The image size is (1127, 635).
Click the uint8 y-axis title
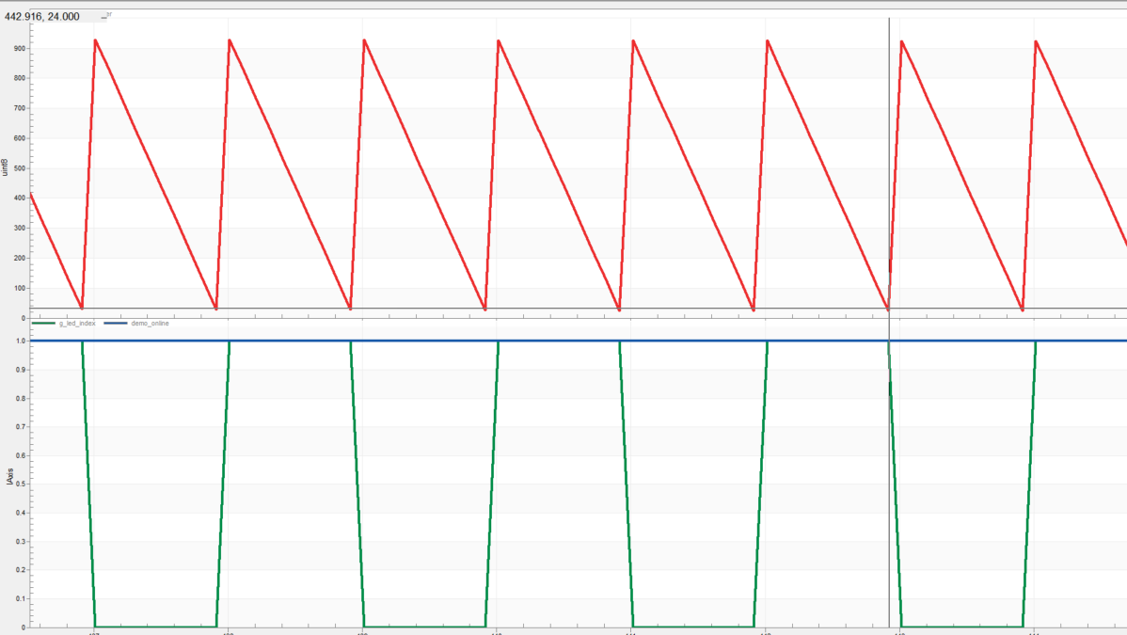[x=7, y=167]
